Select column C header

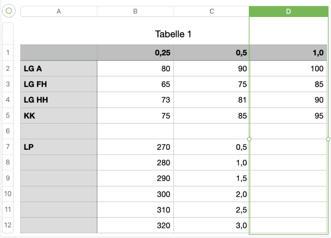tap(211, 11)
